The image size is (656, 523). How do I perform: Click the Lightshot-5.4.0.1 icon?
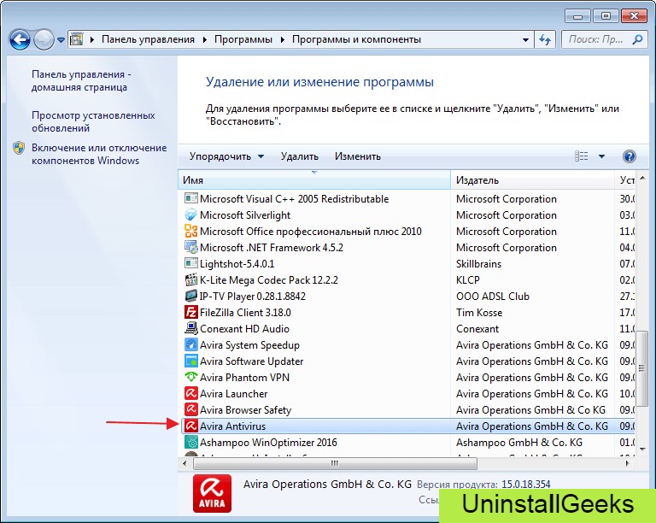(190, 263)
